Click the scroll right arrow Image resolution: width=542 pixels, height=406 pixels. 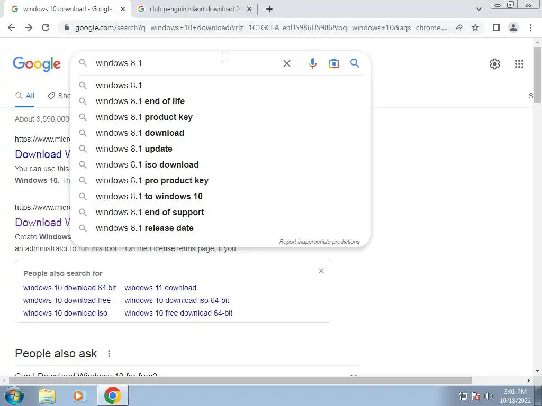529,381
